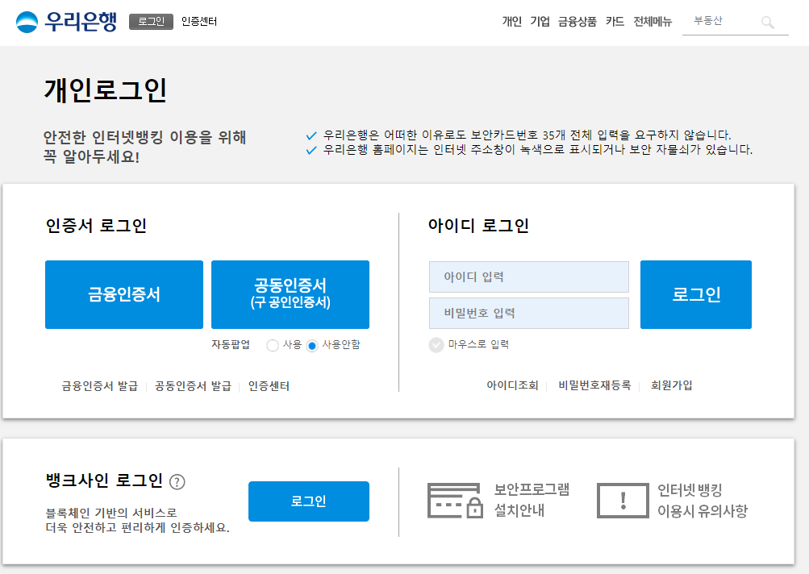Focus the 아이디 입력 field

[529, 277]
